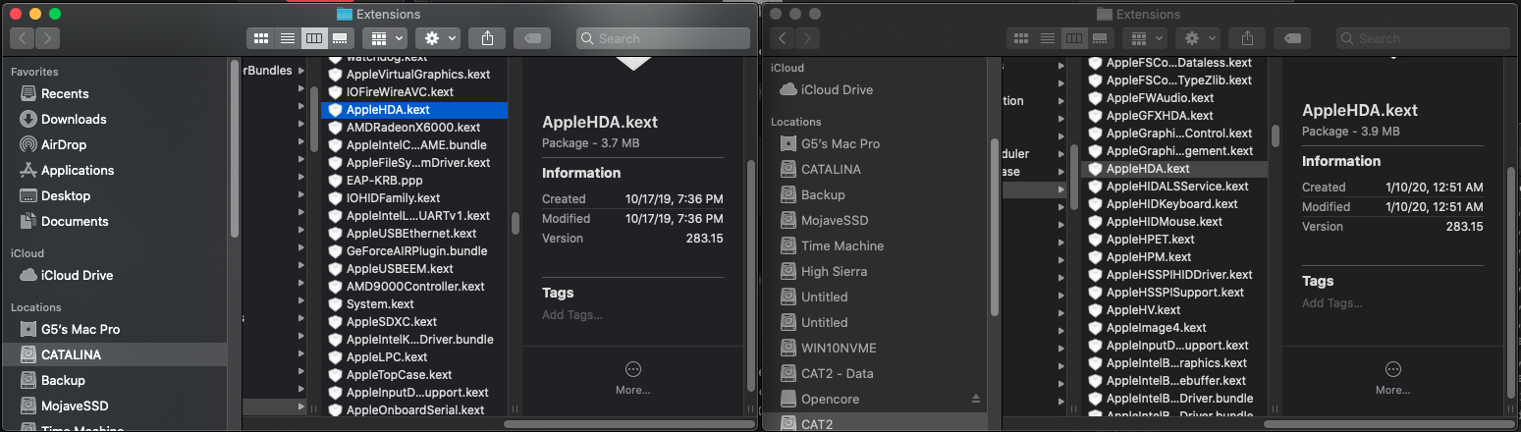Select CATALINA volume in left sidebar
This screenshot has width=1521, height=432.
[x=71, y=354]
